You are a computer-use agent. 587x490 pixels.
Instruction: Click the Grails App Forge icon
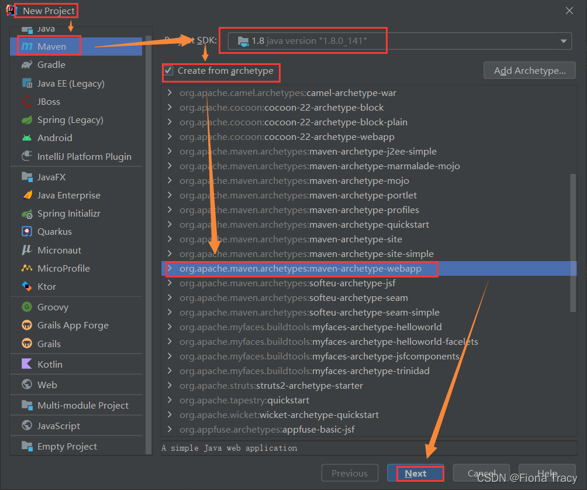pyautogui.click(x=27, y=325)
